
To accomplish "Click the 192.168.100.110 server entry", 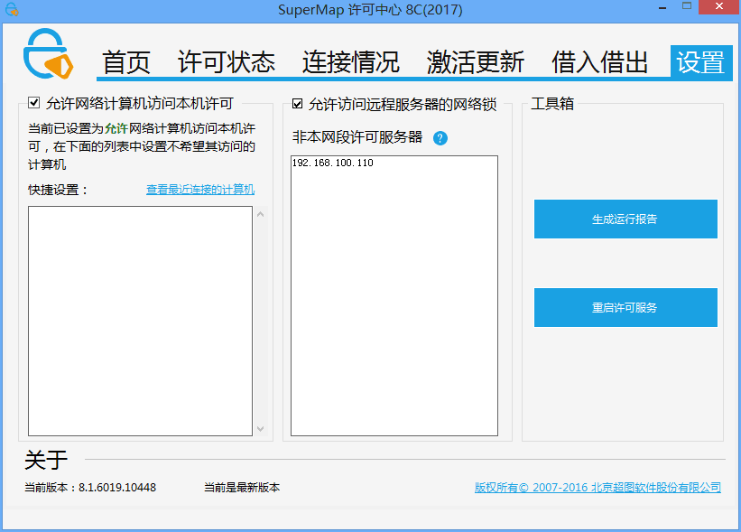I will [333, 163].
